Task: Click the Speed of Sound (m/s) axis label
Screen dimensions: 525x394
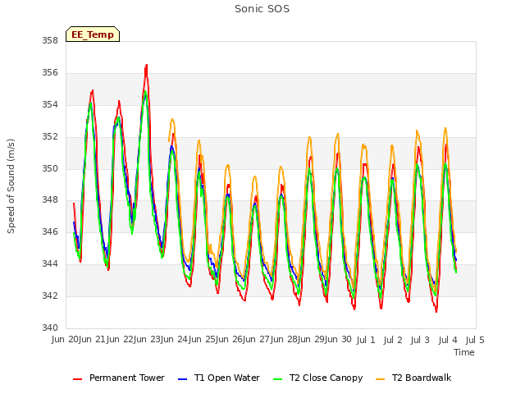Action: 11,186
